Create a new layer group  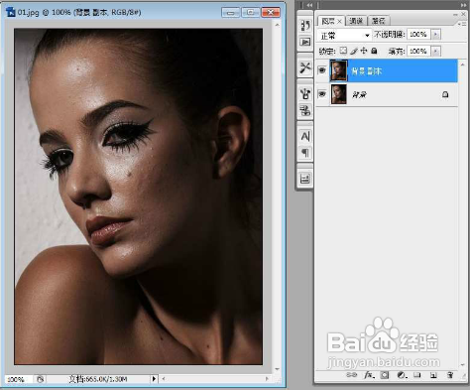pyautogui.click(x=417, y=375)
